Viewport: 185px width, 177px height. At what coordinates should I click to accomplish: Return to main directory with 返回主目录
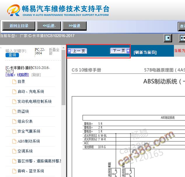[x=19, y=26]
